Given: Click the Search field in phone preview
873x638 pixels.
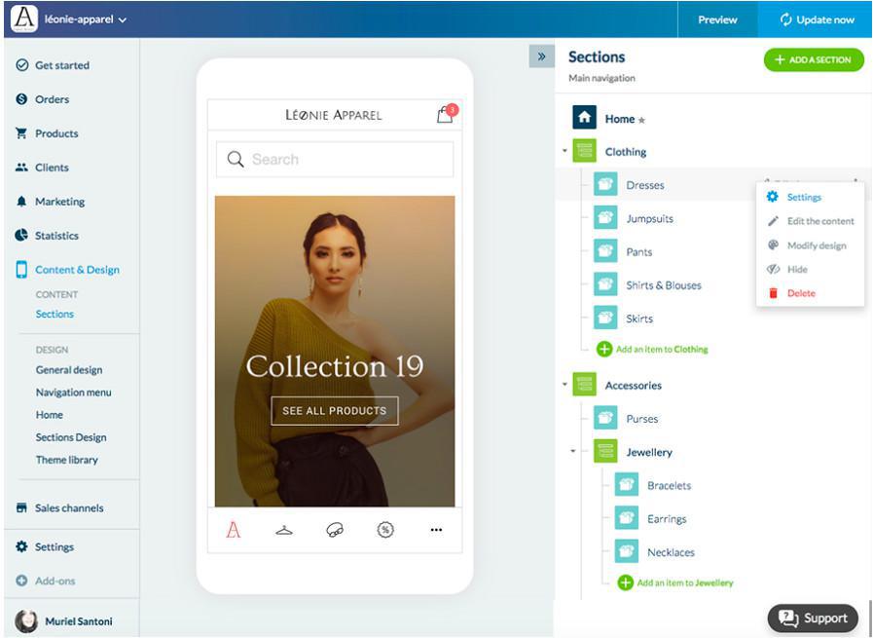Looking at the screenshot, I should coord(335,160).
